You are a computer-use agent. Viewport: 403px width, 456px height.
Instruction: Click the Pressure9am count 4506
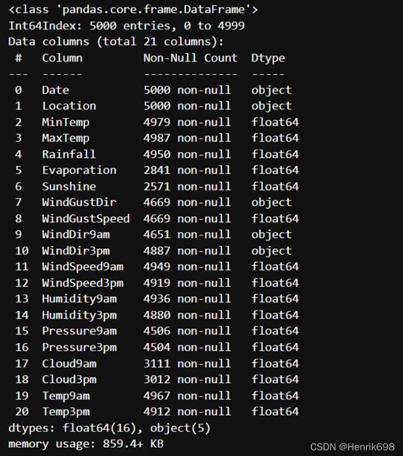point(157,331)
